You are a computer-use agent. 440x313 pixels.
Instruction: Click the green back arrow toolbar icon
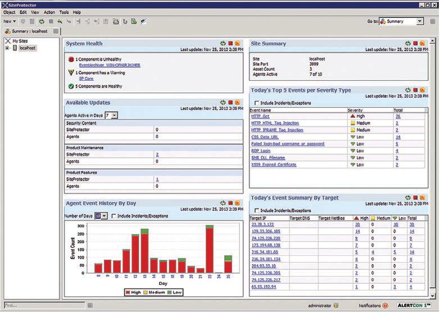coord(60,21)
